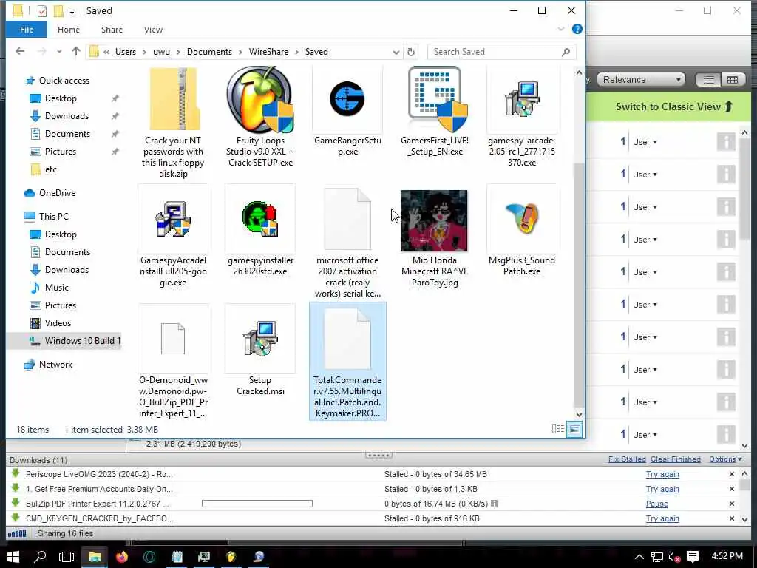
Task: Switch WireShare results to table view
Action: coord(733,80)
